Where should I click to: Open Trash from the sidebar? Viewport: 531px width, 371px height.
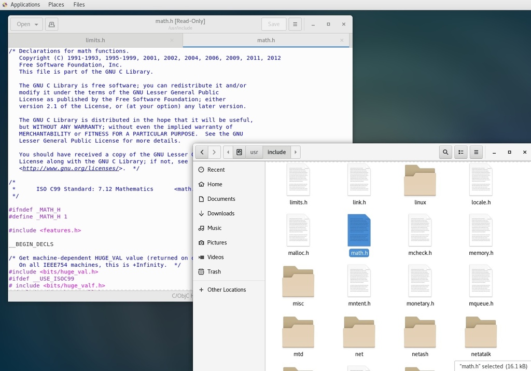point(214,271)
